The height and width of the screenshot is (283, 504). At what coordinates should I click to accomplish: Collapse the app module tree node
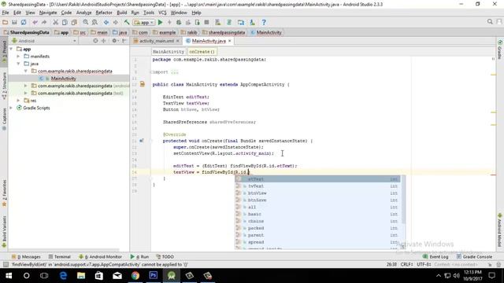[11, 49]
